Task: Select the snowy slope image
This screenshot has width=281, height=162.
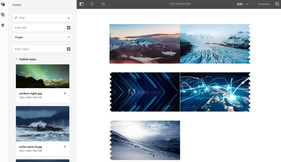Action: (x=145, y=140)
